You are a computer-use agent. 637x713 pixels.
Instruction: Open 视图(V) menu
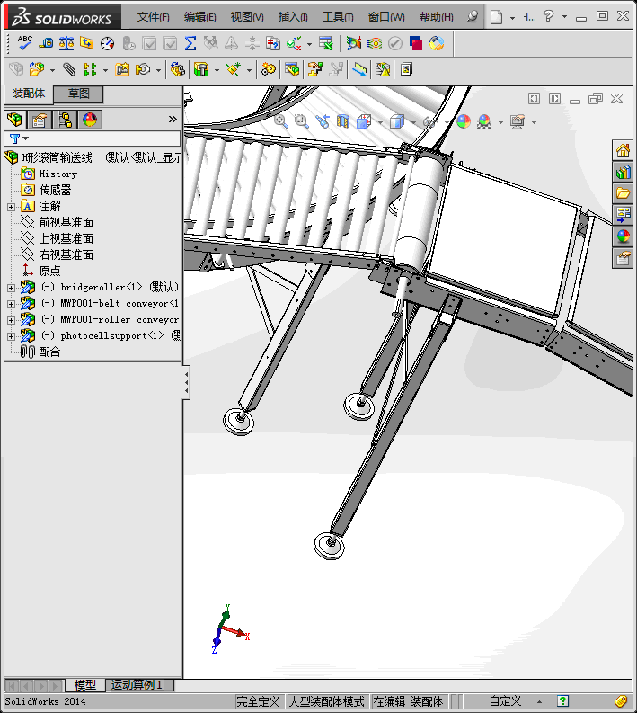tap(247, 17)
